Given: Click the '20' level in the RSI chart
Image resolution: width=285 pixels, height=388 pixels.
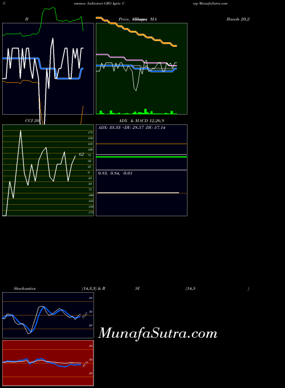Looking at the screenshot, I should click(x=91, y=373).
